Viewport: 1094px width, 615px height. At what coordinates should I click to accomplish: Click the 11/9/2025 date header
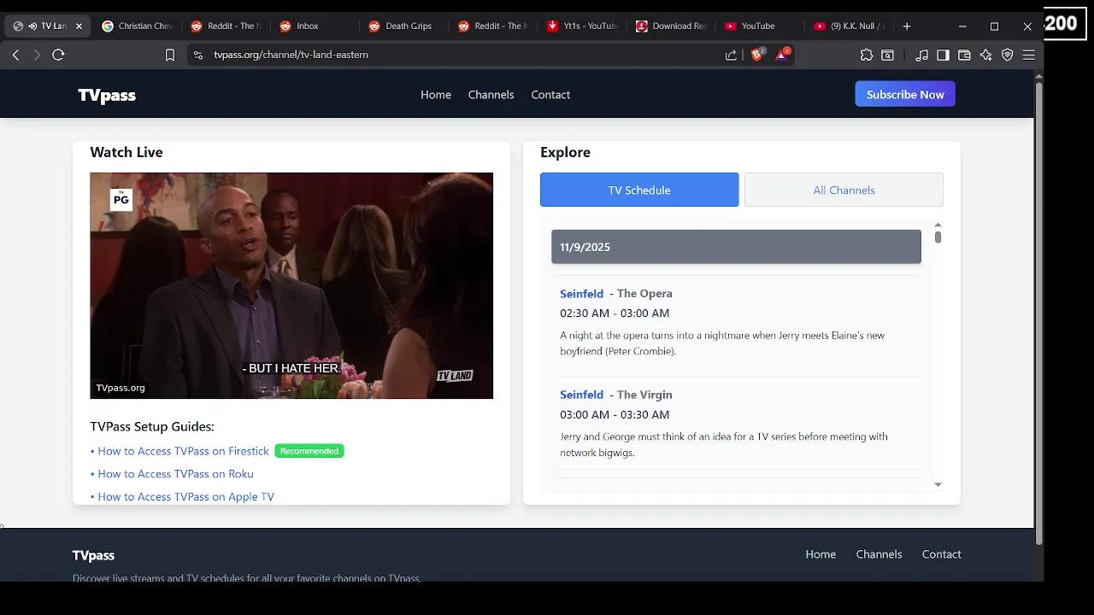click(736, 247)
